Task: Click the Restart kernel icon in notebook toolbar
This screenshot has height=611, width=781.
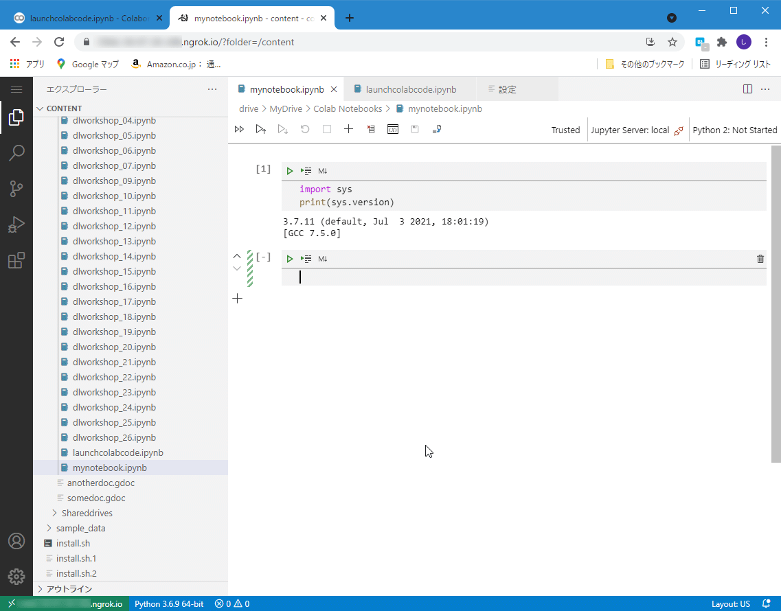Action: tap(305, 128)
